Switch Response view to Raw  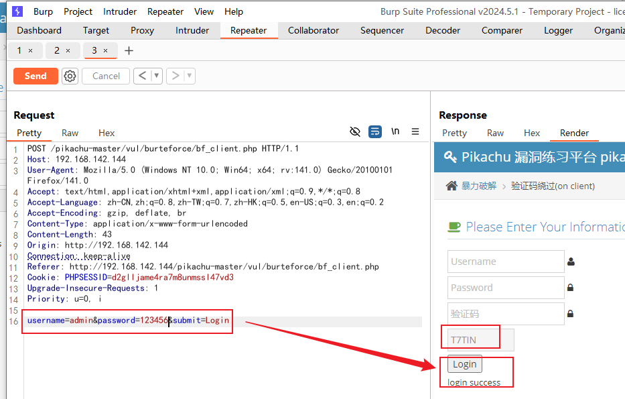tap(496, 133)
